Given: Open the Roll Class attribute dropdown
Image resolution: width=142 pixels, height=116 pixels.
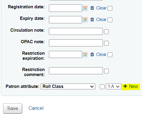Looking at the screenshot, I should point(68,86).
